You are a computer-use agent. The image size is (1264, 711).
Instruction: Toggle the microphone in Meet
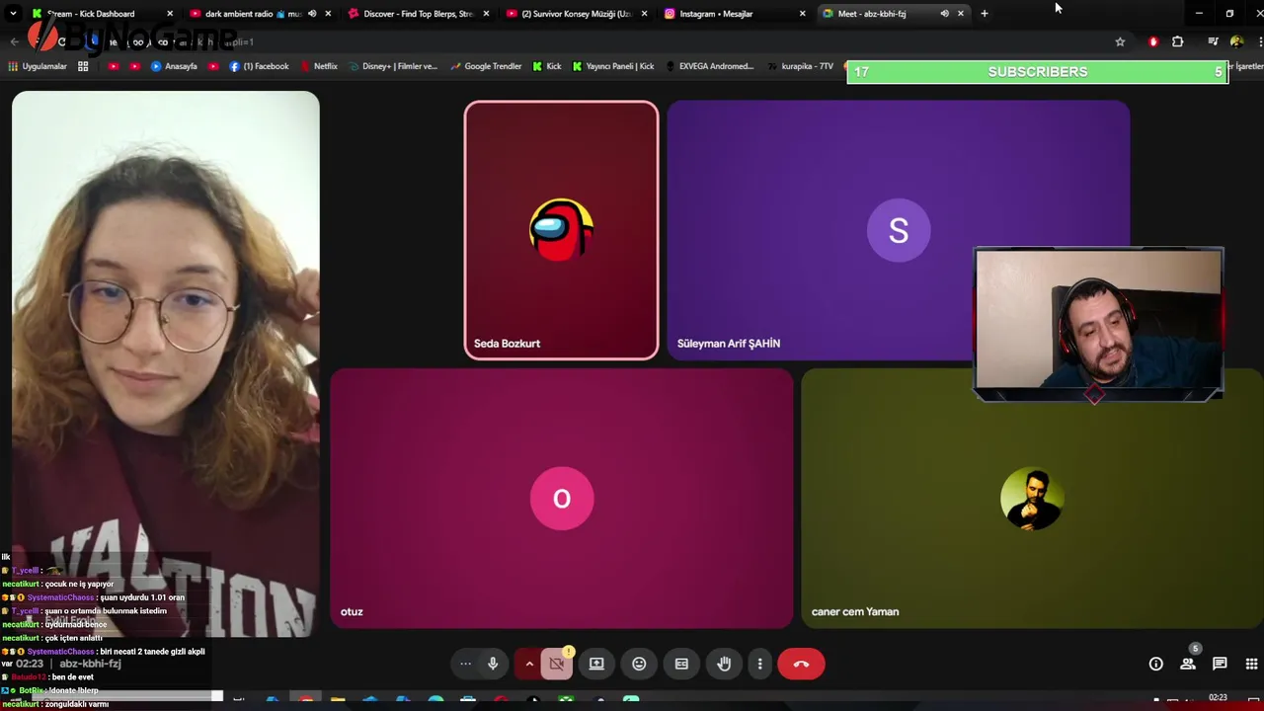coord(493,664)
